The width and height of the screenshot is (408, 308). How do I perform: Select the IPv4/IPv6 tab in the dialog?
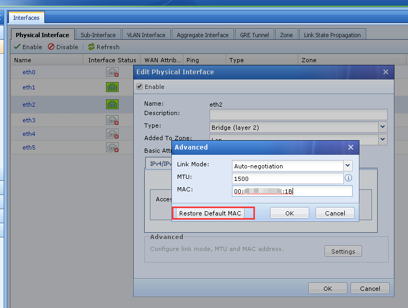click(x=159, y=164)
